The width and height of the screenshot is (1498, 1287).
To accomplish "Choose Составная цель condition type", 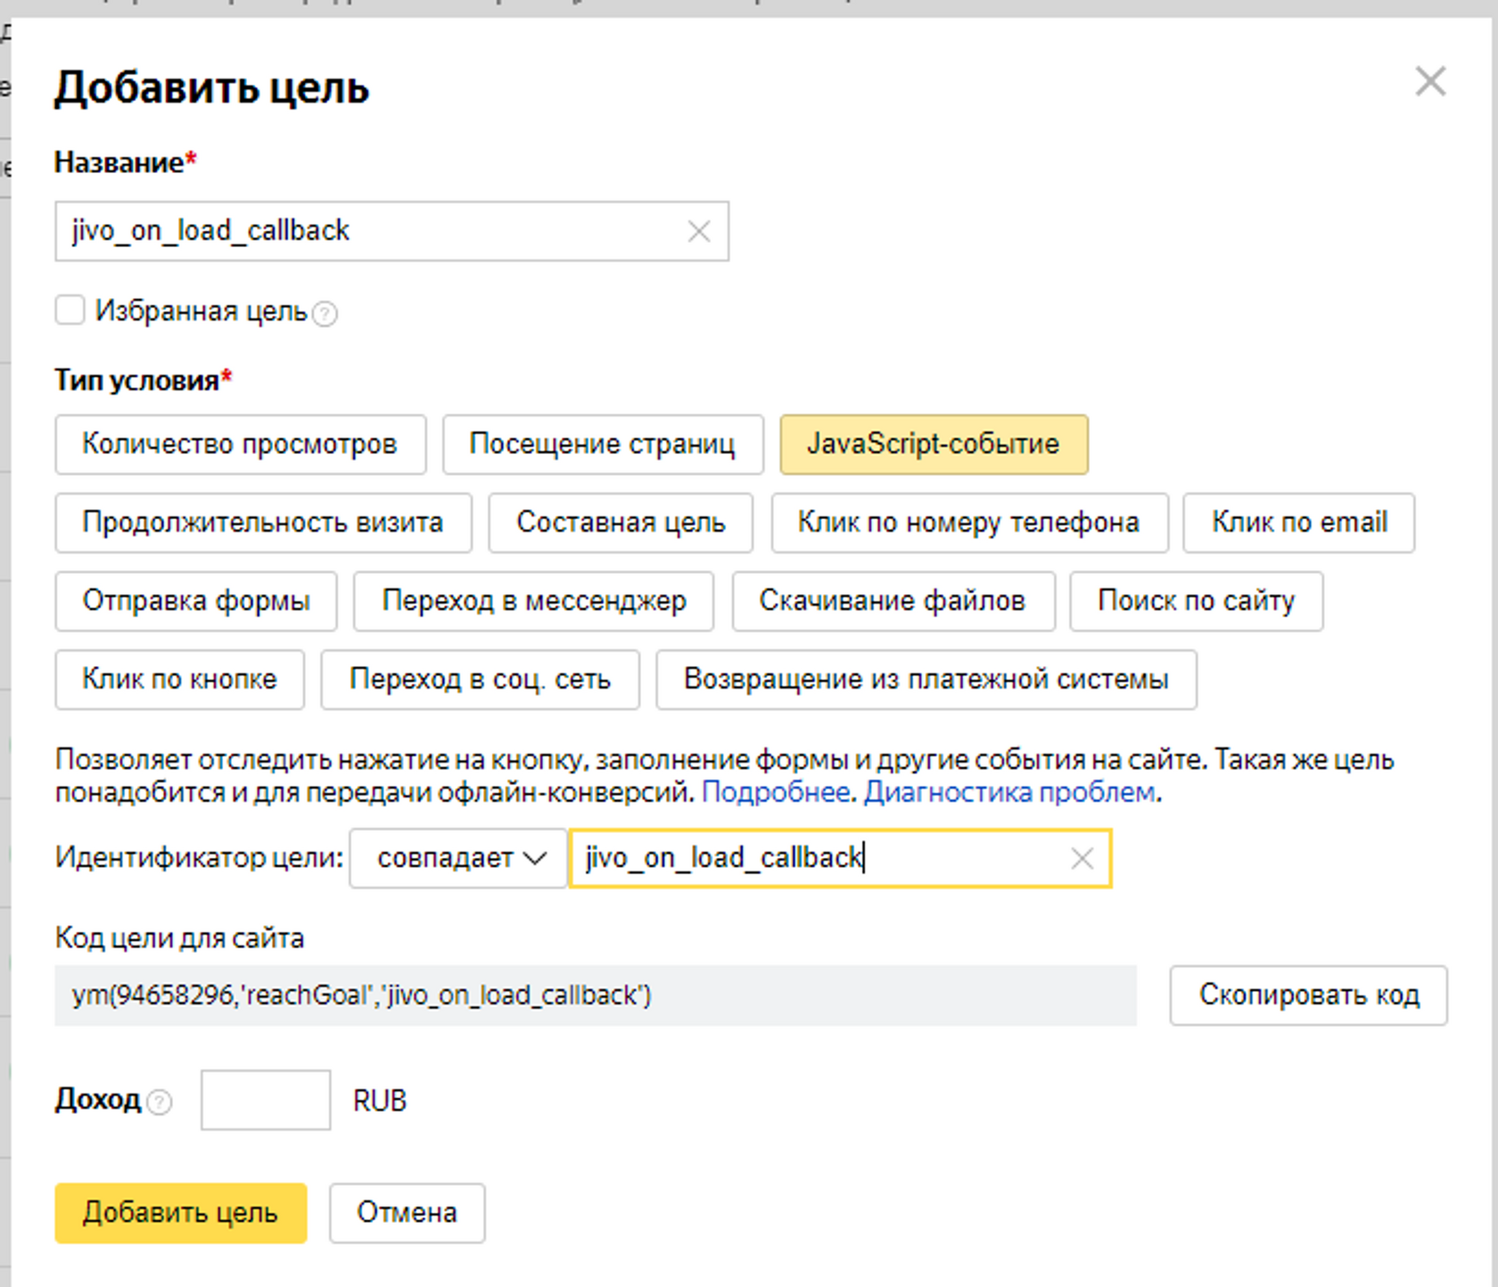I will click(620, 523).
